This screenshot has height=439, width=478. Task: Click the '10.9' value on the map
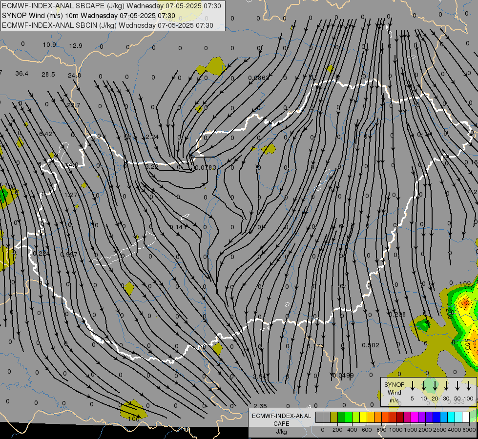pos(49,45)
